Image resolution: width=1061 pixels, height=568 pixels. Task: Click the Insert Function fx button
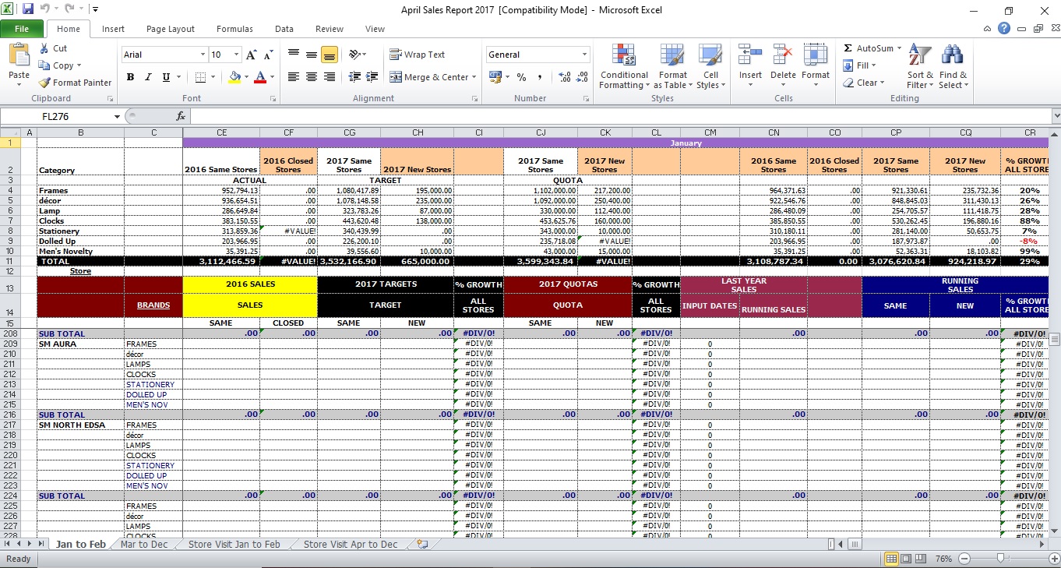181,116
